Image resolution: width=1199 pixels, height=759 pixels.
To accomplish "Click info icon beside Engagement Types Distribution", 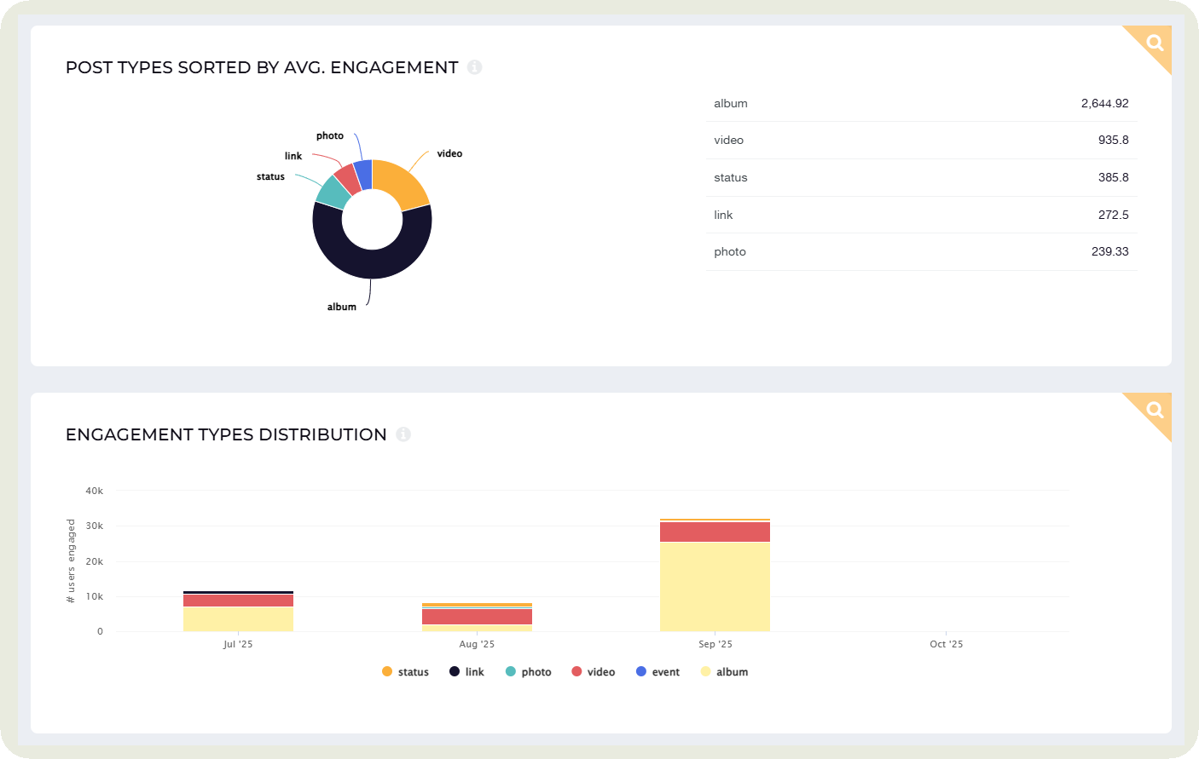I will point(403,434).
